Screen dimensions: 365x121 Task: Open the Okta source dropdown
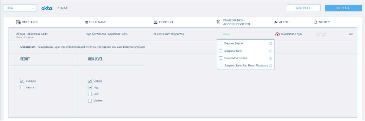(x=20, y=8)
